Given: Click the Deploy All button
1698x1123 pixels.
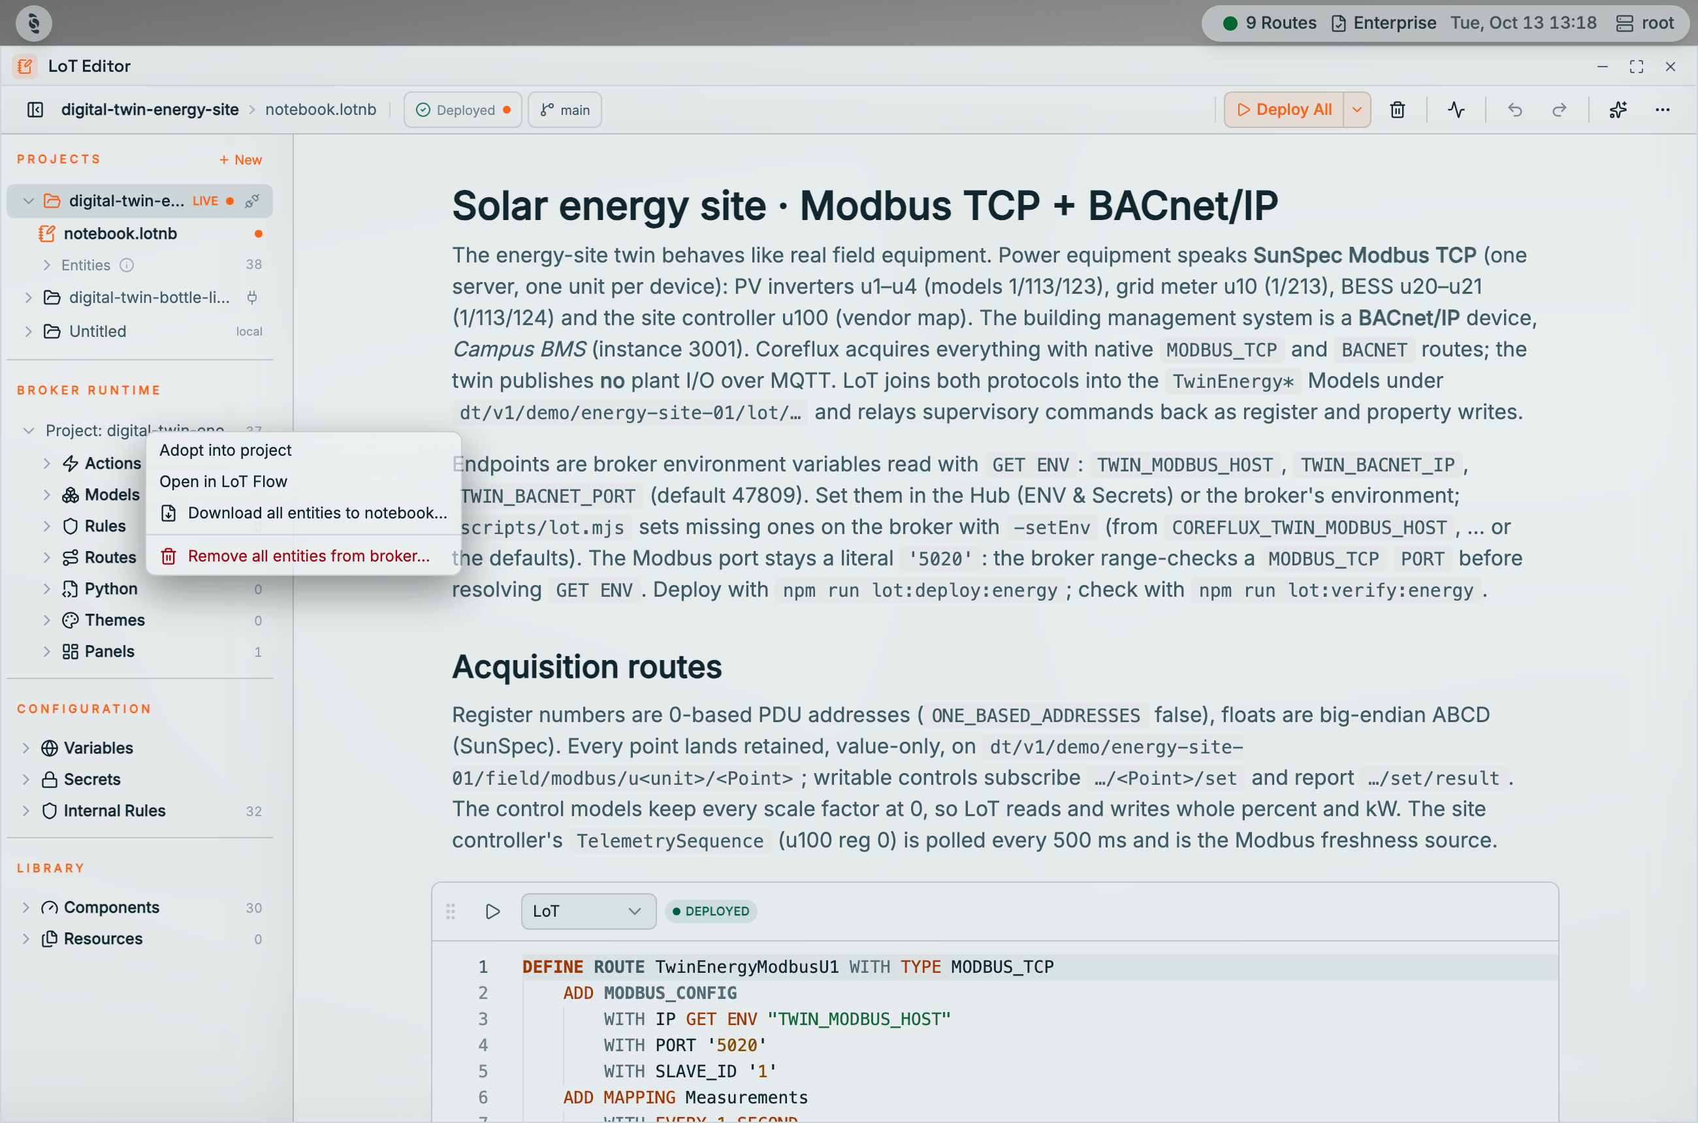Looking at the screenshot, I should click(1284, 110).
